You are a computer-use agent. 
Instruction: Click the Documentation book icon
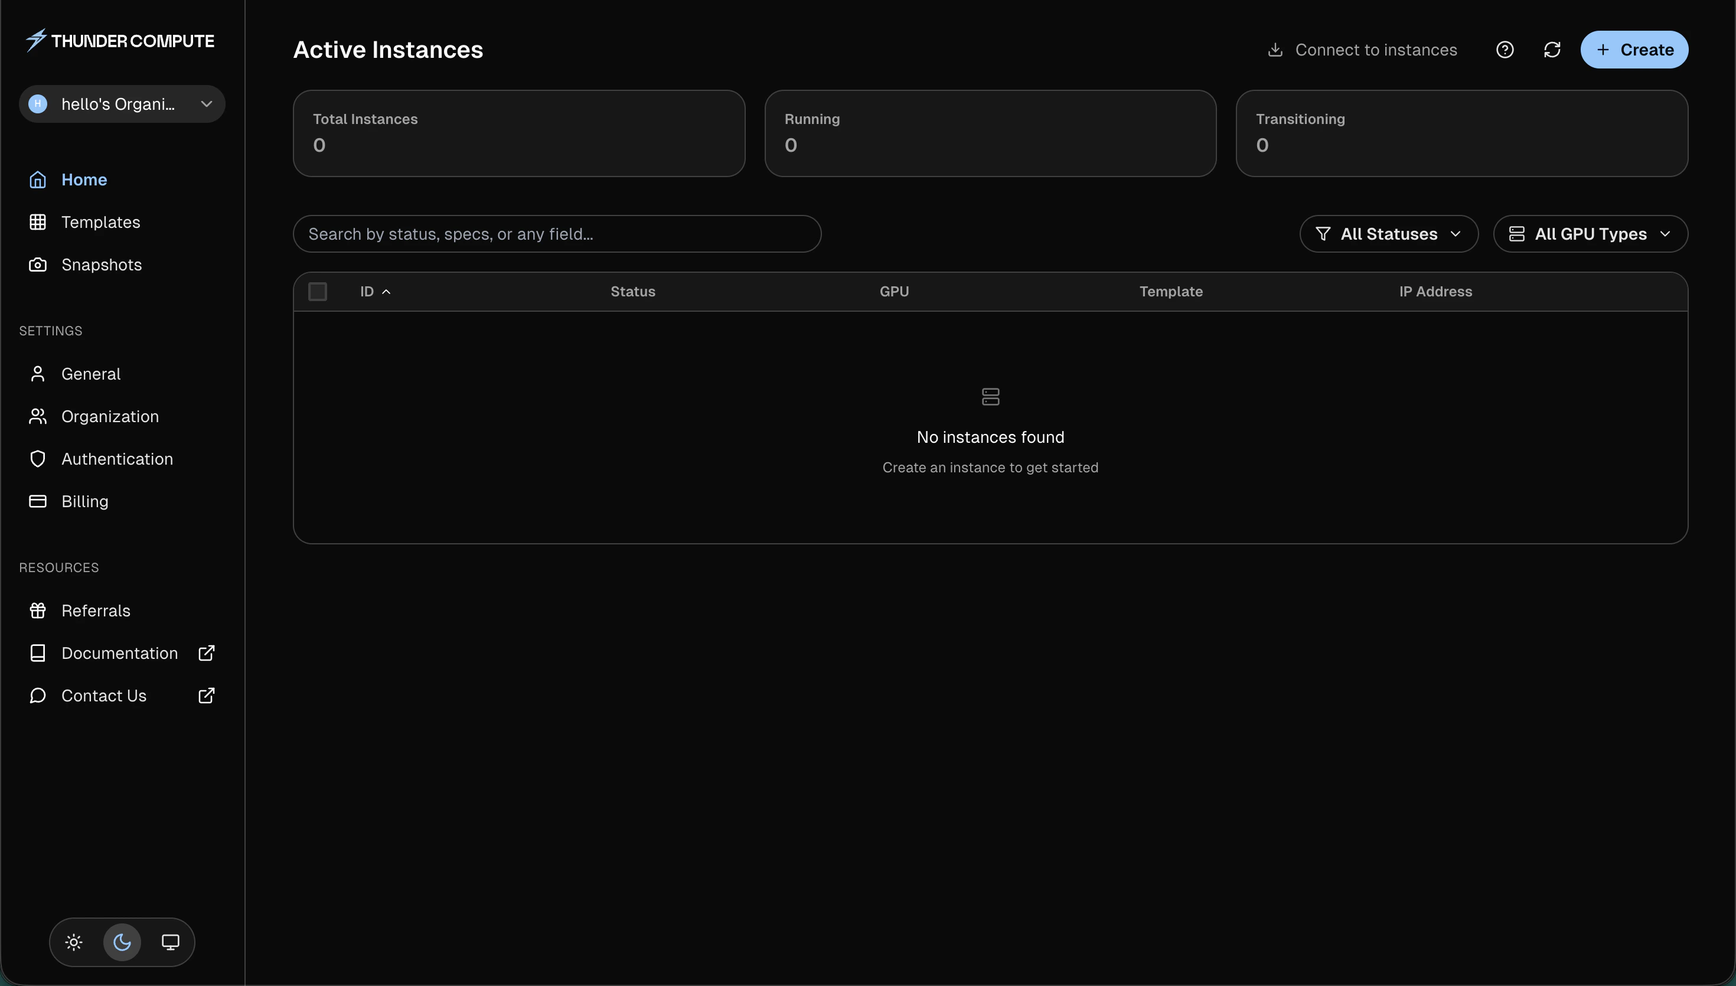point(38,653)
